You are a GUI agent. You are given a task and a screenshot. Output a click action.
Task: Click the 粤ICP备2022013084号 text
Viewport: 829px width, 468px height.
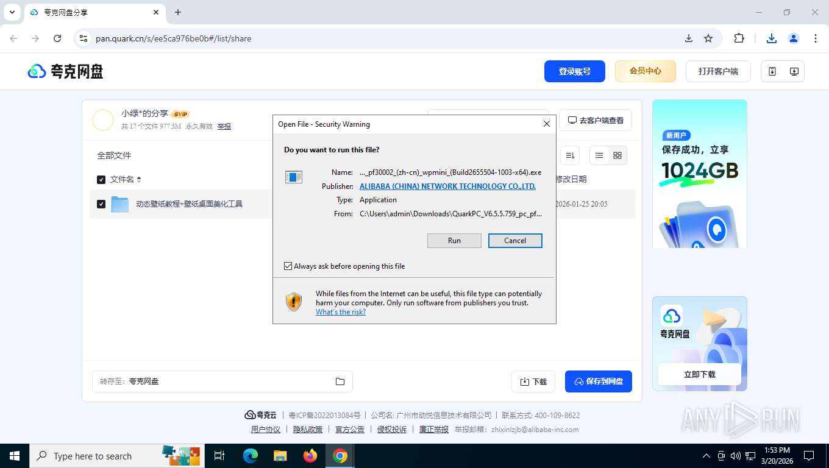point(324,415)
